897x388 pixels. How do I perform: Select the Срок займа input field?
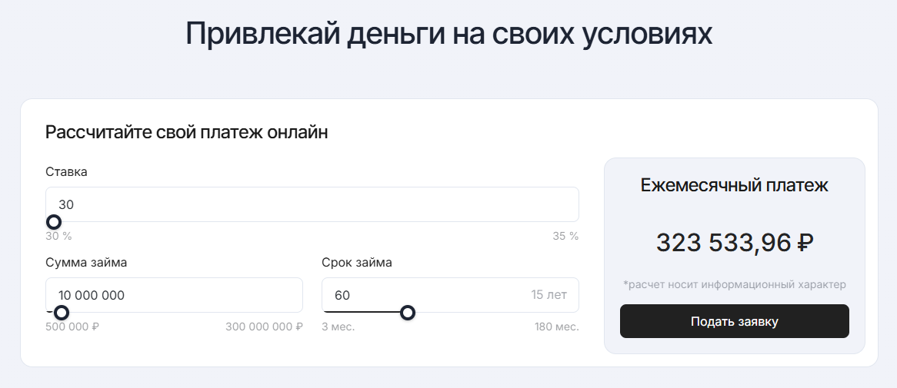pos(423,295)
